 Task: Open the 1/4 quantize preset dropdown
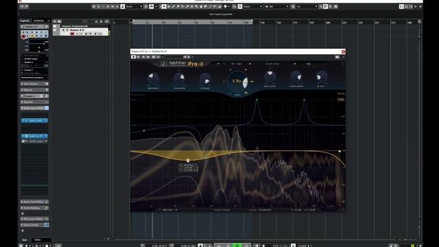307,6
